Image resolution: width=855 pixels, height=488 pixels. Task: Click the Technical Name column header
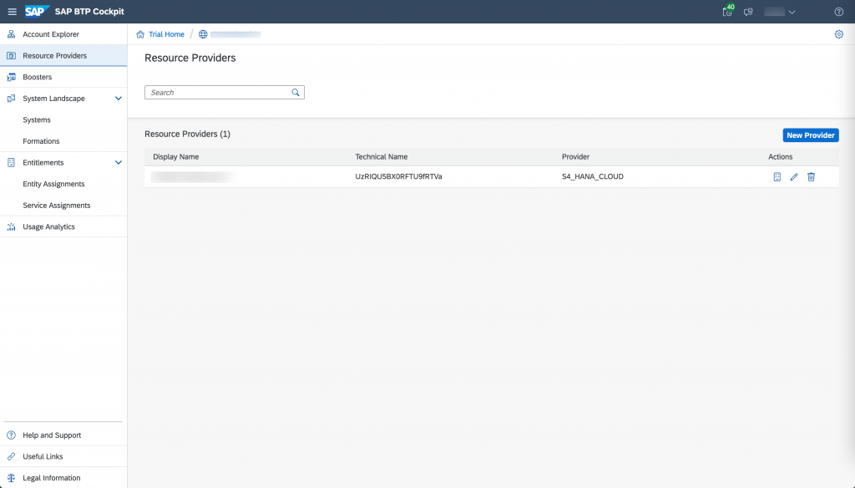pyautogui.click(x=381, y=156)
